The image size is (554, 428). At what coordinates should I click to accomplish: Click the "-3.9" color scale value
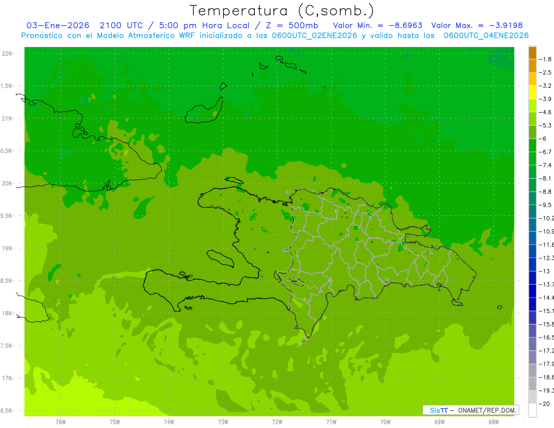pyautogui.click(x=545, y=99)
